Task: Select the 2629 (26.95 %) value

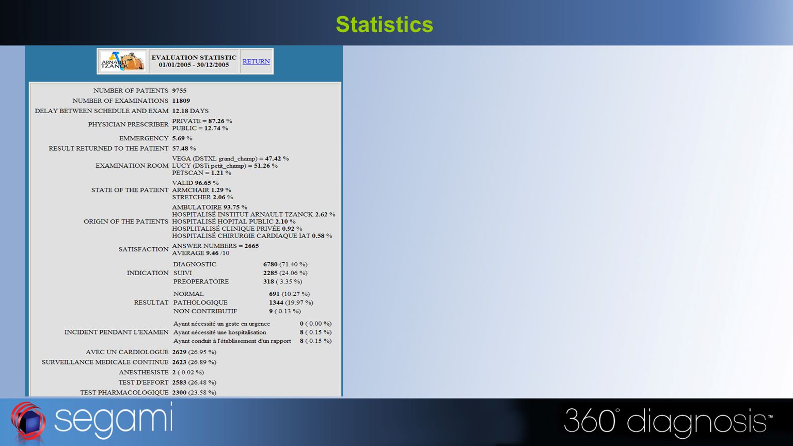Action: pyautogui.click(x=194, y=352)
